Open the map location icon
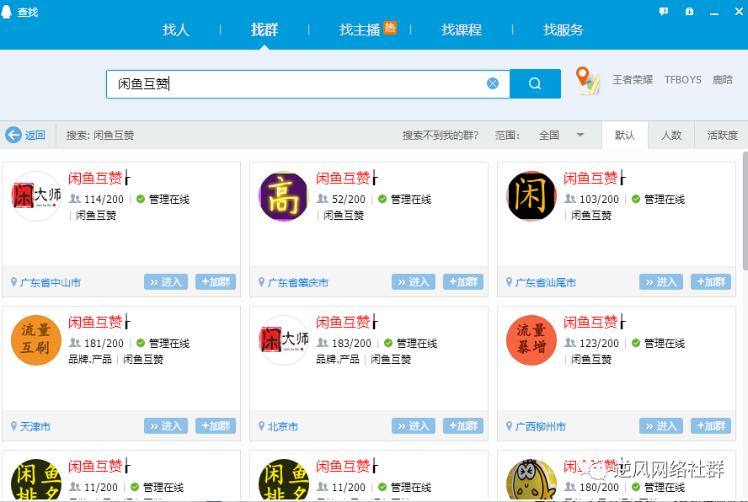This screenshot has width=748, height=502. pos(587,80)
